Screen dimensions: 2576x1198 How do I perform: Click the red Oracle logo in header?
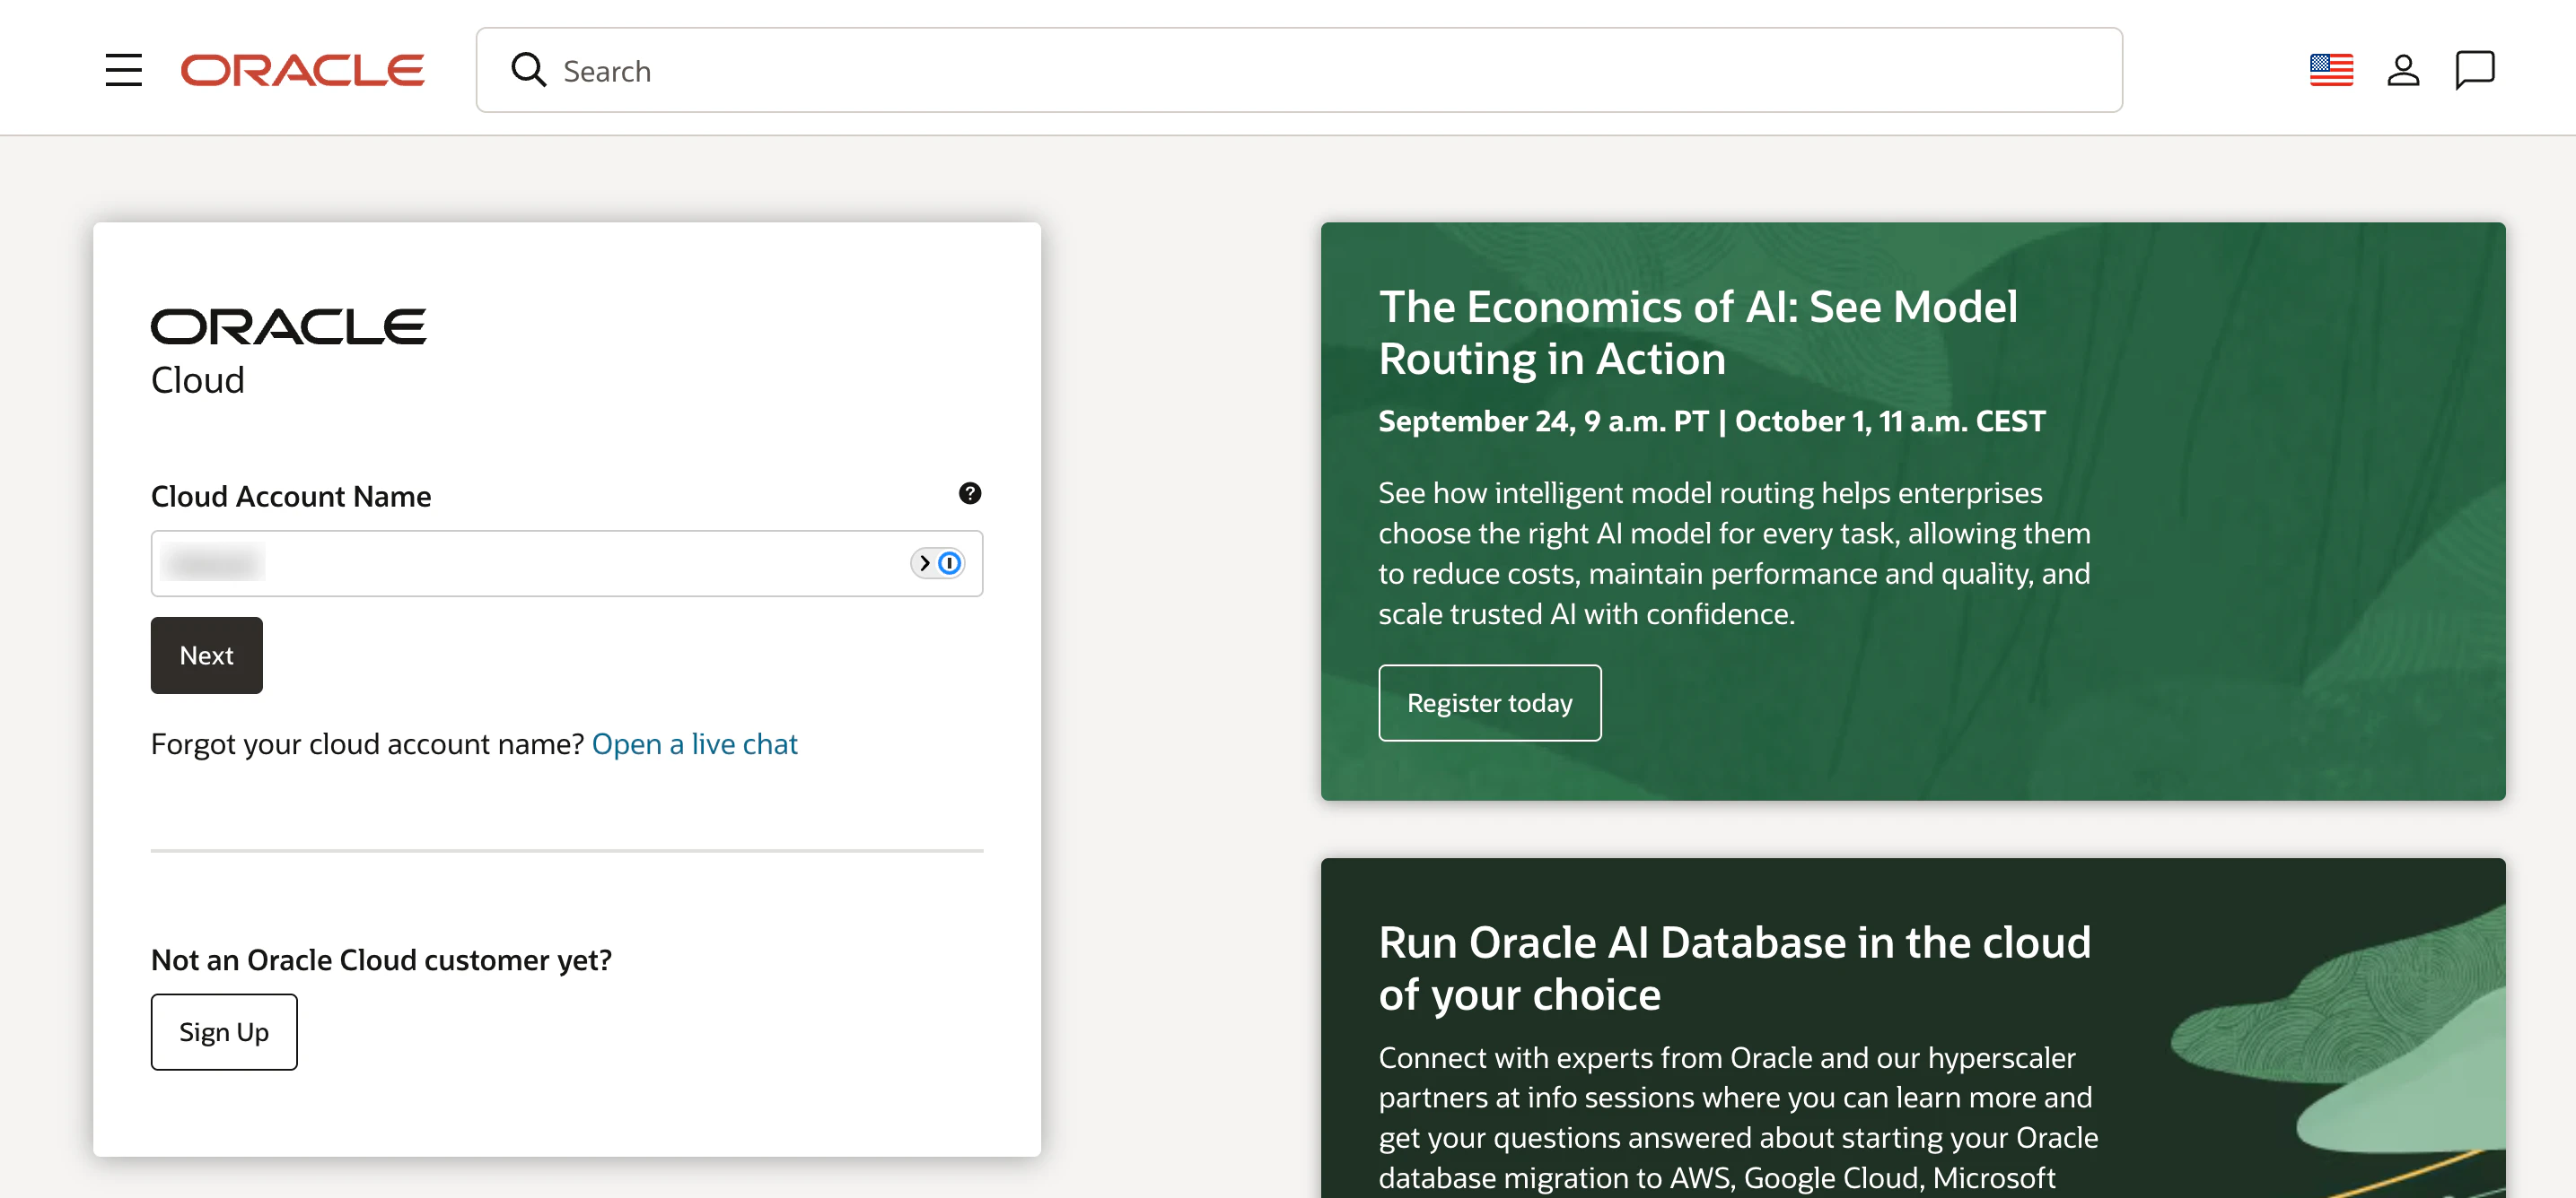[302, 70]
